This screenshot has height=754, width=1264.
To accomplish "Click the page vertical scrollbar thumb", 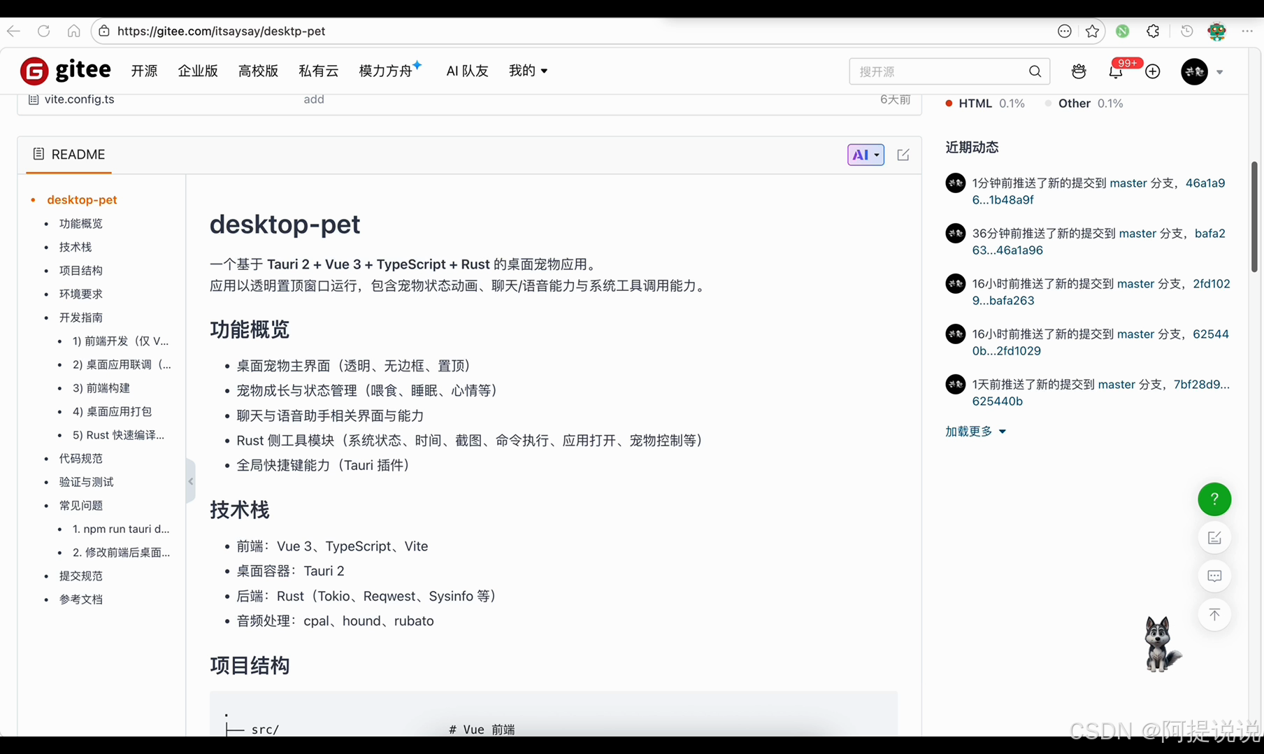I will (x=1254, y=217).
